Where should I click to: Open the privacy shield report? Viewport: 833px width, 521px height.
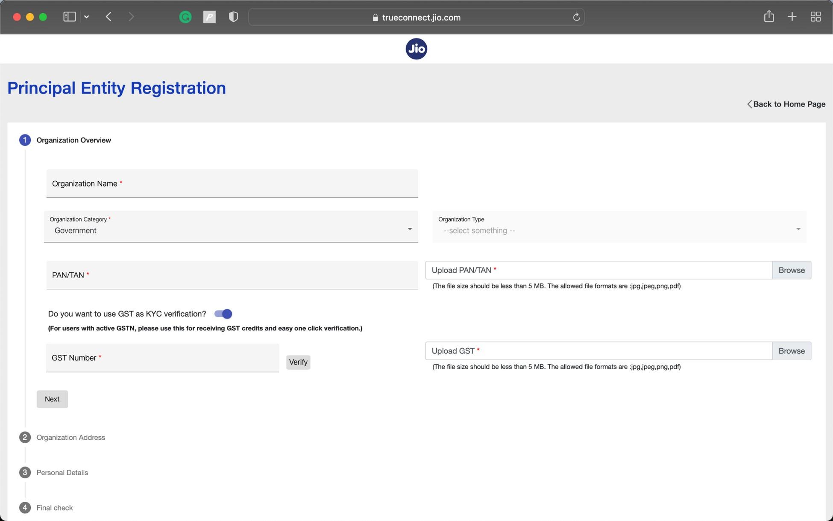tap(233, 17)
